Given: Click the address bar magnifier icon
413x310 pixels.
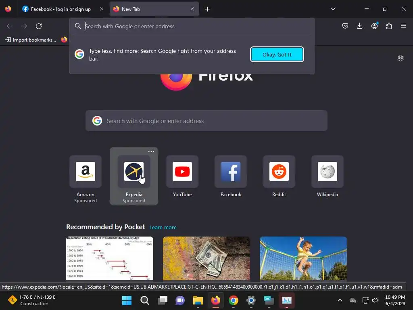Looking at the screenshot, I should [x=78, y=26].
